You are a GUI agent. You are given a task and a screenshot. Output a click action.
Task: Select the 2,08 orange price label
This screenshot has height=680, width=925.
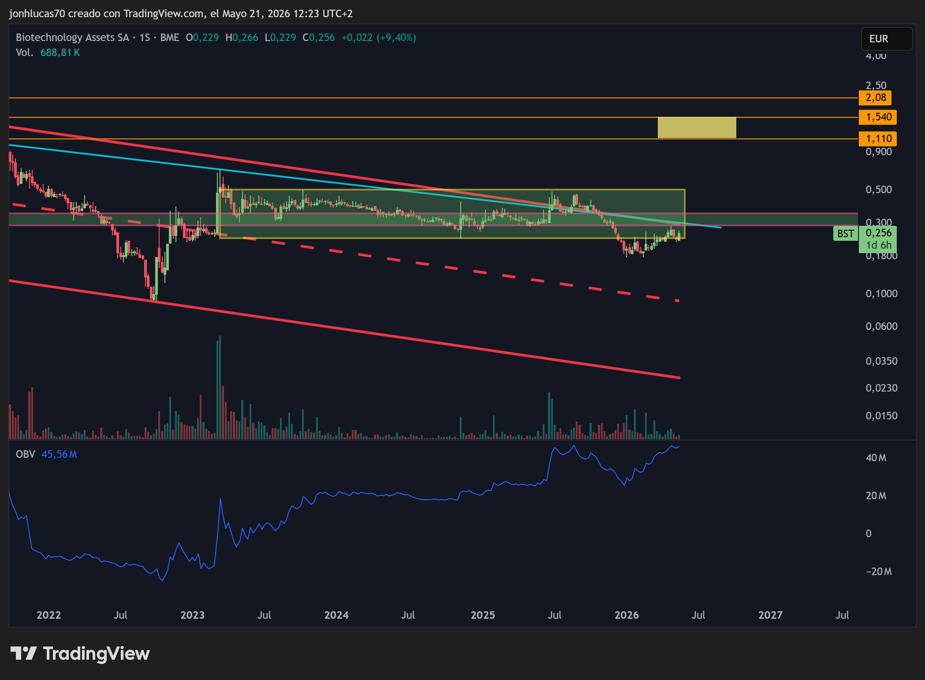click(x=875, y=97)
